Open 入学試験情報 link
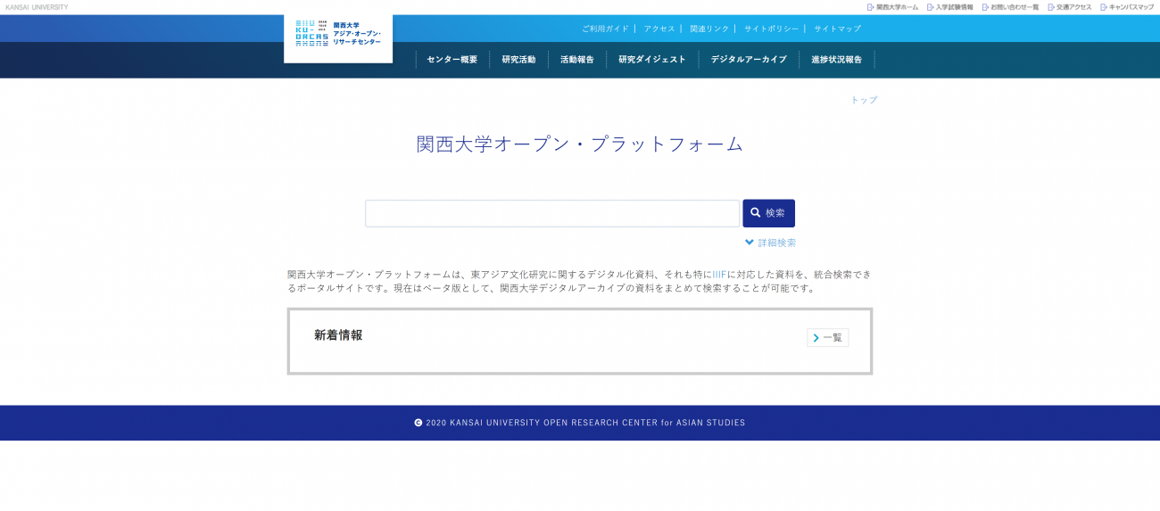 [949, 7]
